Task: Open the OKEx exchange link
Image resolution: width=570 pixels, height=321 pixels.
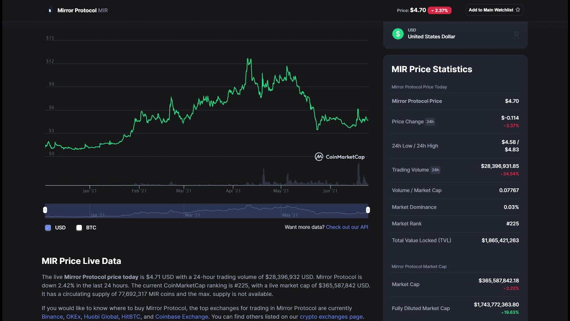Action: pos(73,317)
